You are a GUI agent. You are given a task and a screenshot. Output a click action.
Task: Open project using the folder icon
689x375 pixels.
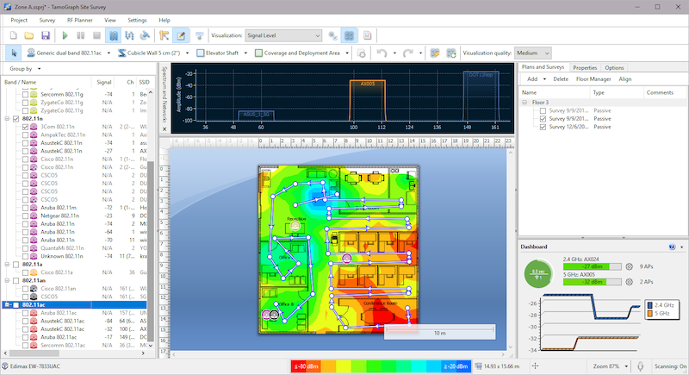click(x=29, y=35)
